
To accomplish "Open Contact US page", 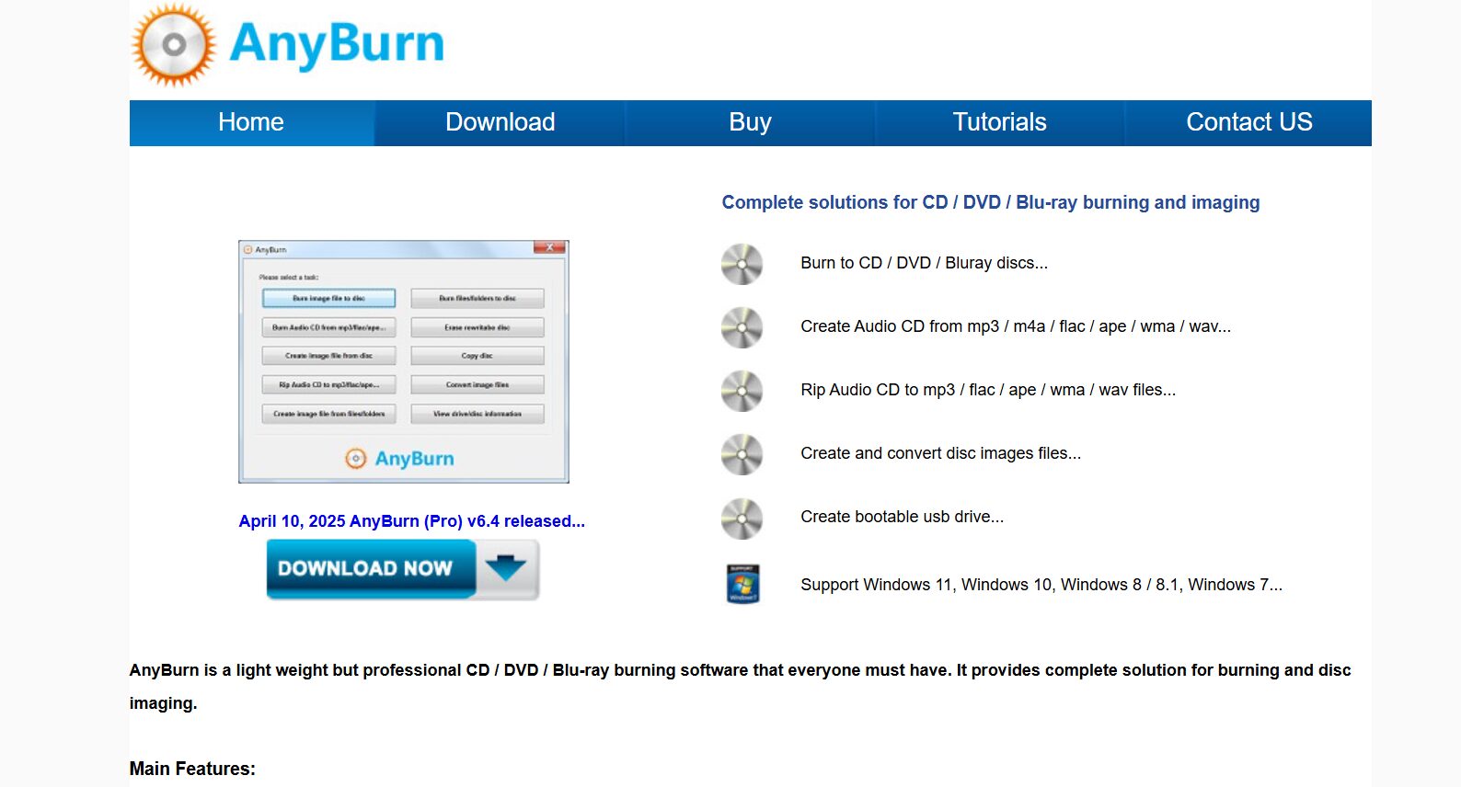I will pyautogui.click(x=1248, y=122).
